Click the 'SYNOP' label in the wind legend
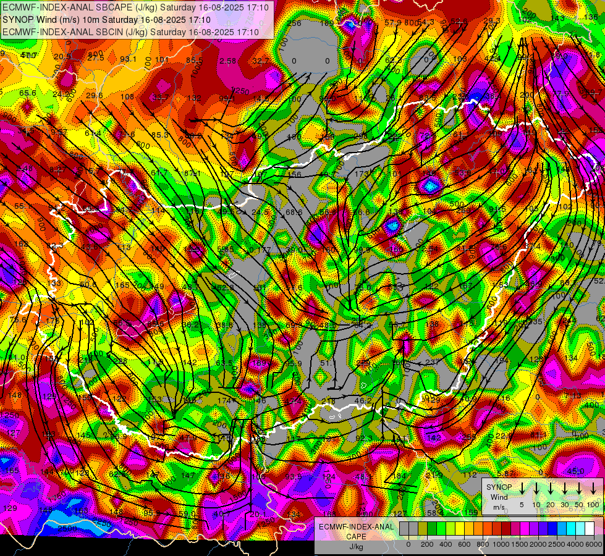Image resolution: width=605 pixels, height=556 pixels. (499, 487)
